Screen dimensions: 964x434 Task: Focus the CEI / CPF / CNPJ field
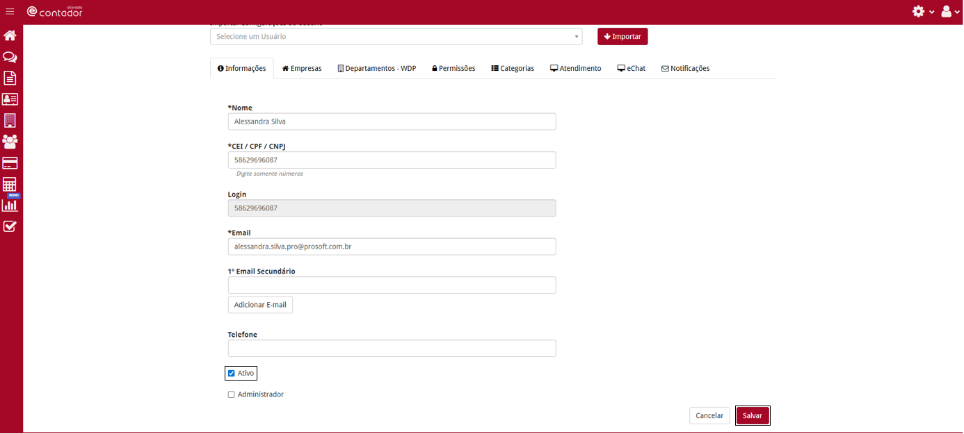click(x=392, y=160)
